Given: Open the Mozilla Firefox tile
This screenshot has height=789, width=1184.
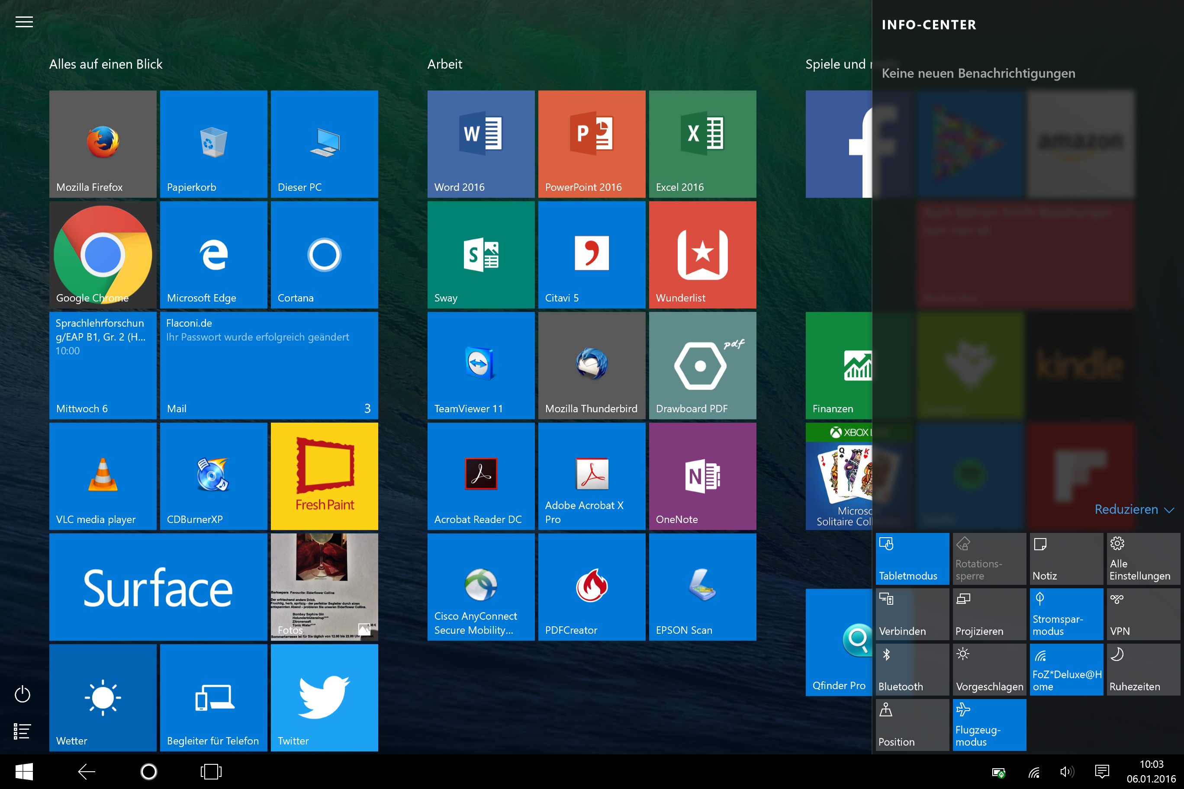Looking at the screenshot, I should (x=103, y=144).
